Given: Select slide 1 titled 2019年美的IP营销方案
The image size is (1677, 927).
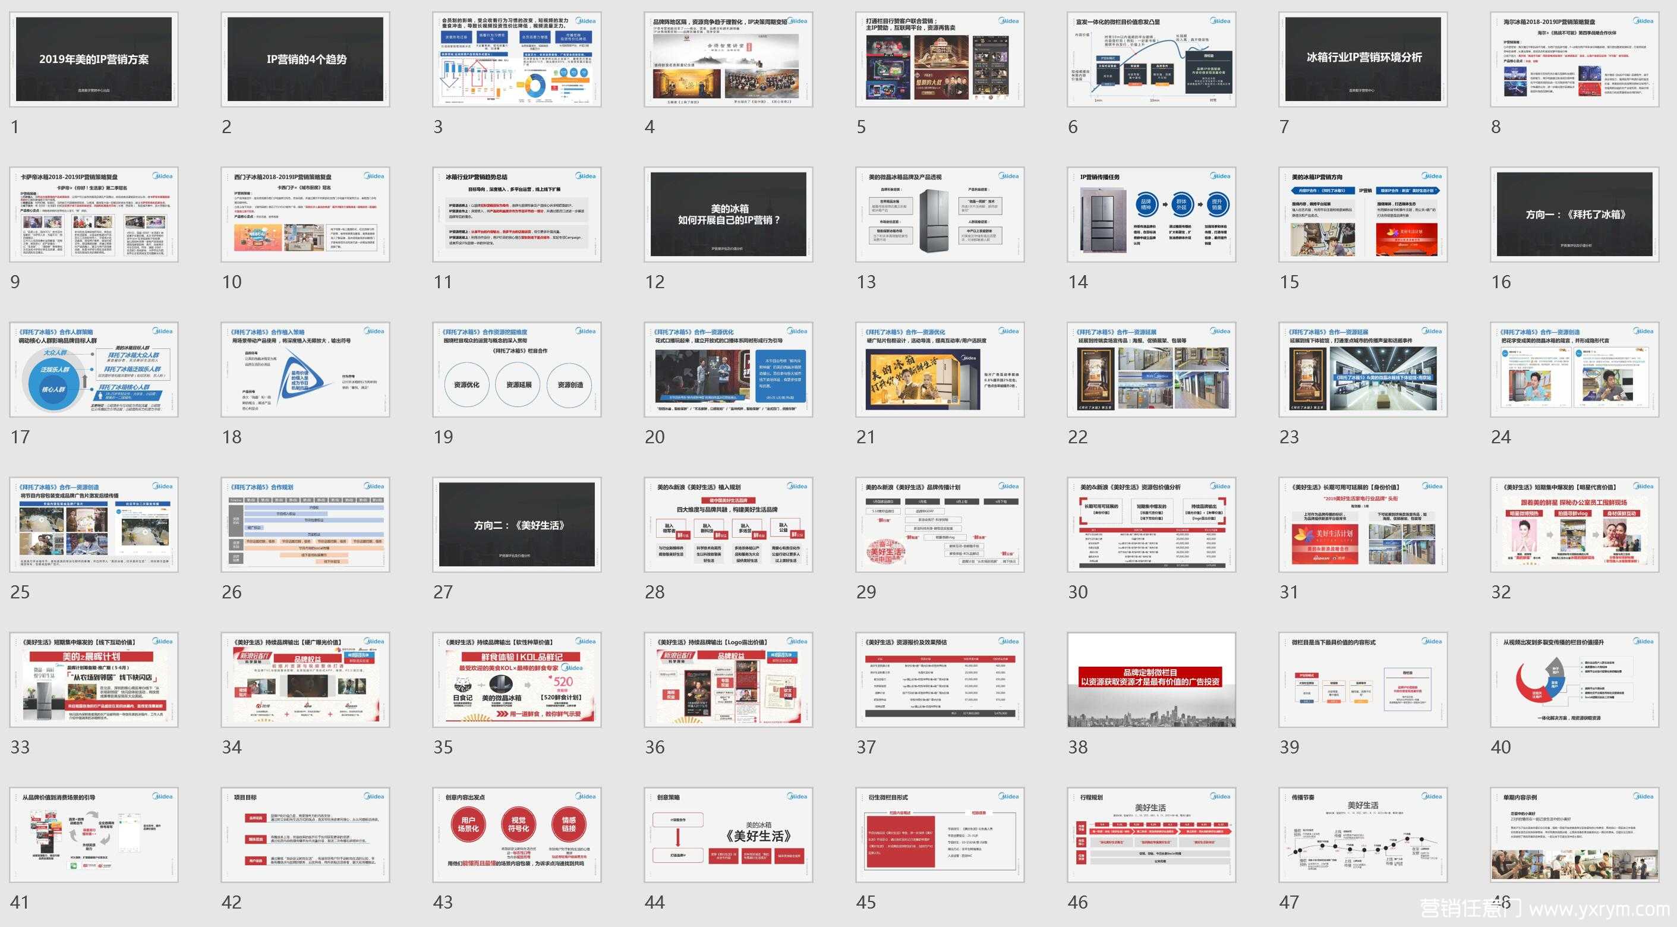Looking at the screenshot, I should 94,59.
